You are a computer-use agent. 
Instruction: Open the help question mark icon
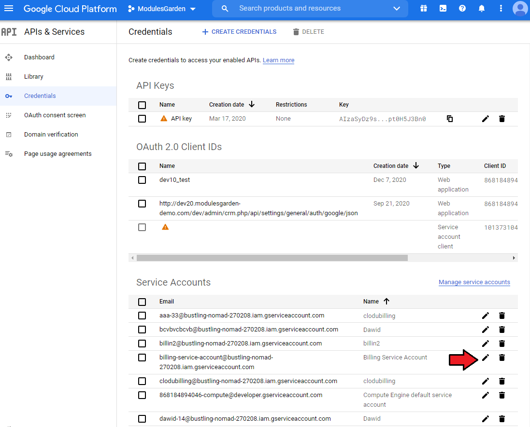[x=462, y=8]
